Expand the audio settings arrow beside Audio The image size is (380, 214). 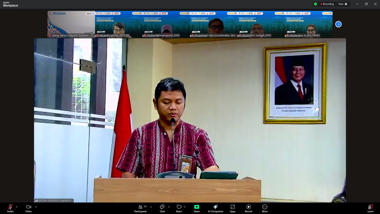[x=17, y=207]
